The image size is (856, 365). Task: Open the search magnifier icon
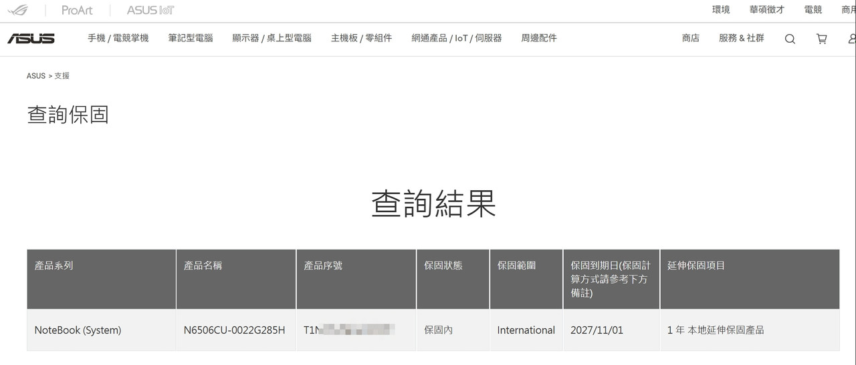(x=790, y=39)
